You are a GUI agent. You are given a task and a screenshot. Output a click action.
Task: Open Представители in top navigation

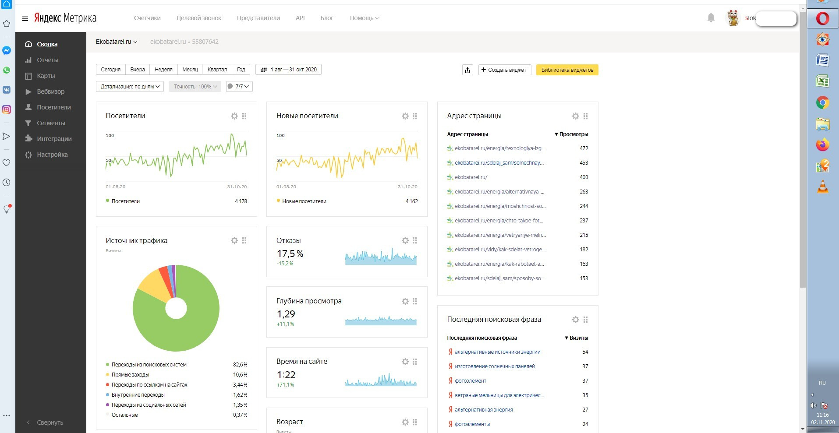(x=258, y=18)
